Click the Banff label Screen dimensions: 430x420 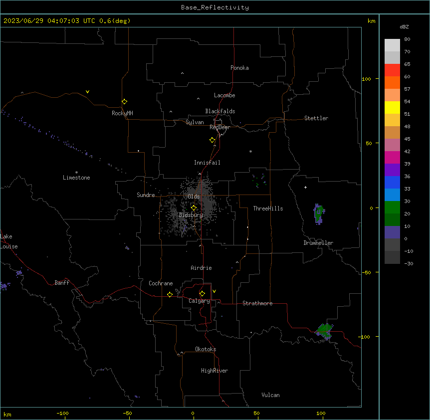pos(62,283)
